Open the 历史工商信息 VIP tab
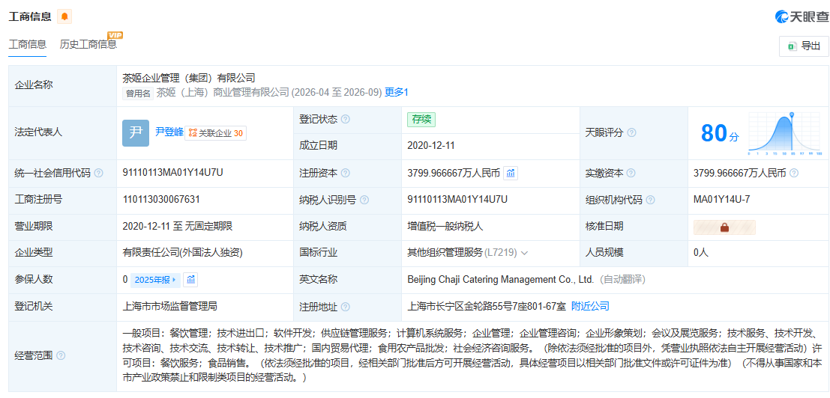The height and width of the screenshot is (398, 830). tap(88, 44)
